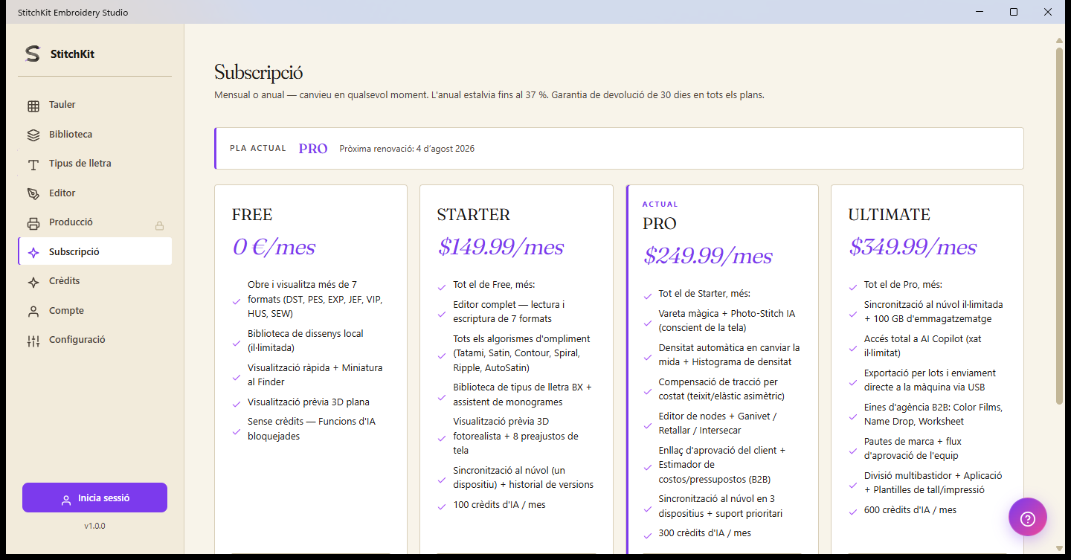The width and height of the screenshot is (1071, 560).
Task: Select the STARTER plan heading
Action: point(474,215)
